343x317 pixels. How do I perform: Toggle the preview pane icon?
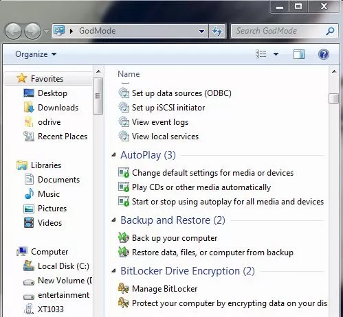[299, 54]
